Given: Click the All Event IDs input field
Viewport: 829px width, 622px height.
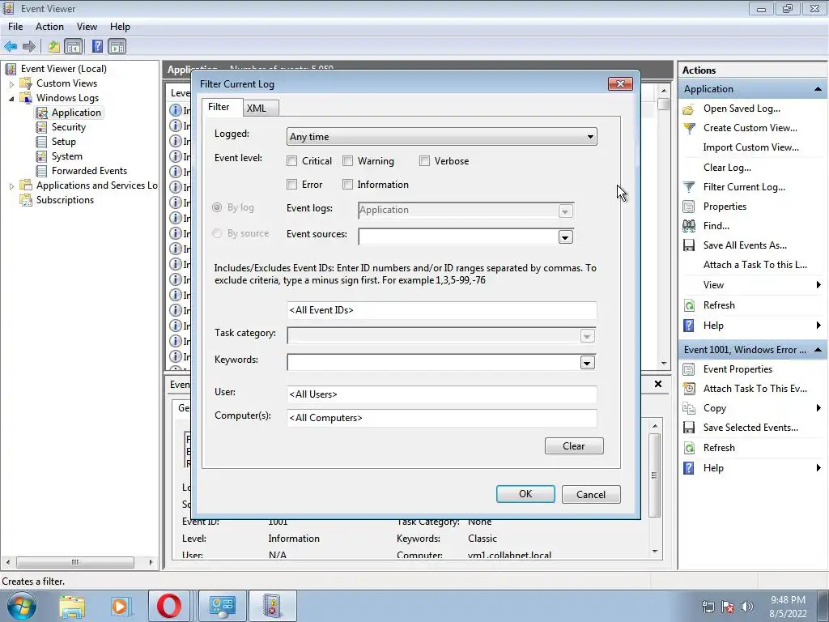Looking at the screenshot, I should [441, 310].
